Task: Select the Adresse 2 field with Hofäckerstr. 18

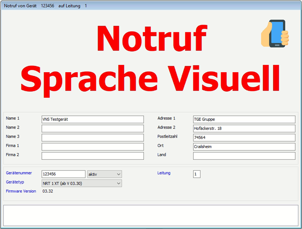Action: [244, 129]
